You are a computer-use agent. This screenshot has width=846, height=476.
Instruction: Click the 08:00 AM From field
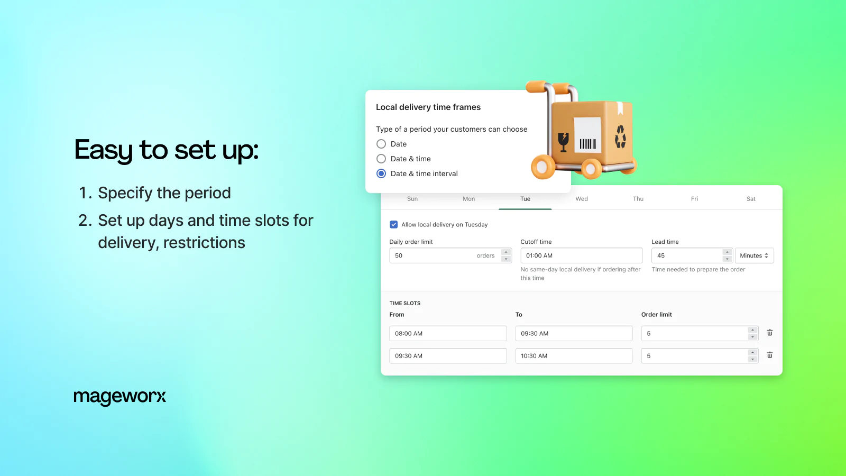[x=448, y=334]
